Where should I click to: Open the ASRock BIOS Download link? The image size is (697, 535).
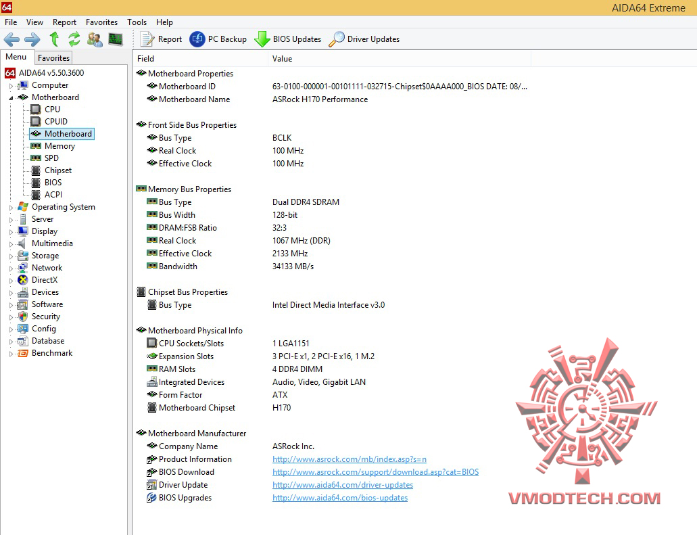(376, 472)
